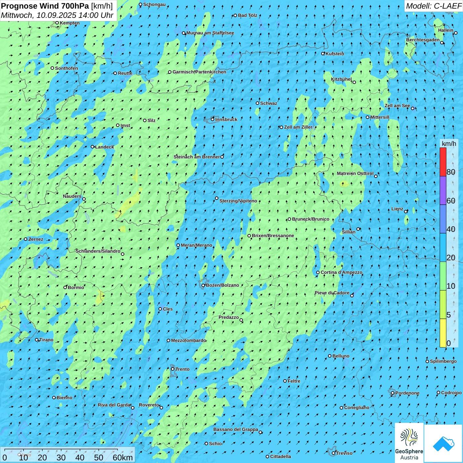463x463 pixels.
Task: Click the date 'Mittwoch, 10.09.2025 14:00 Uhr'
Action: pyautogui.click(x=57, y=15)
